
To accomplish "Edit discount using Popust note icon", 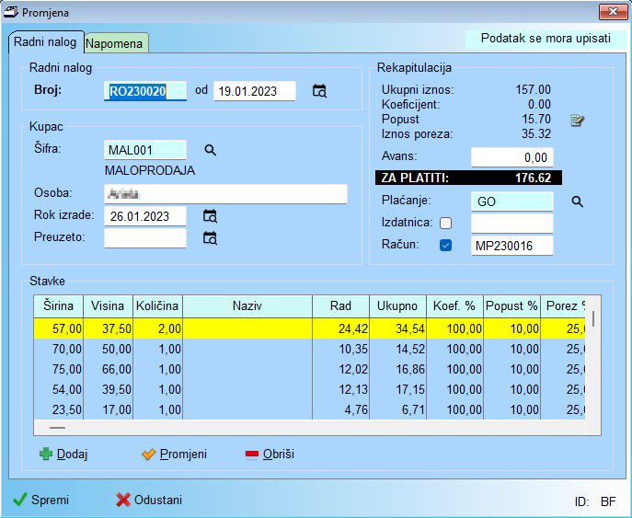I will pyautogui.click(x=577, y=121).
